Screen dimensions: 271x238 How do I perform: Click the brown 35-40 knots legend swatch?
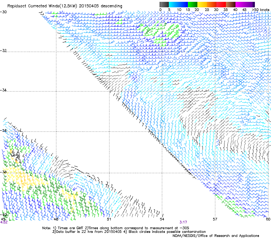[x=231, y=4]
